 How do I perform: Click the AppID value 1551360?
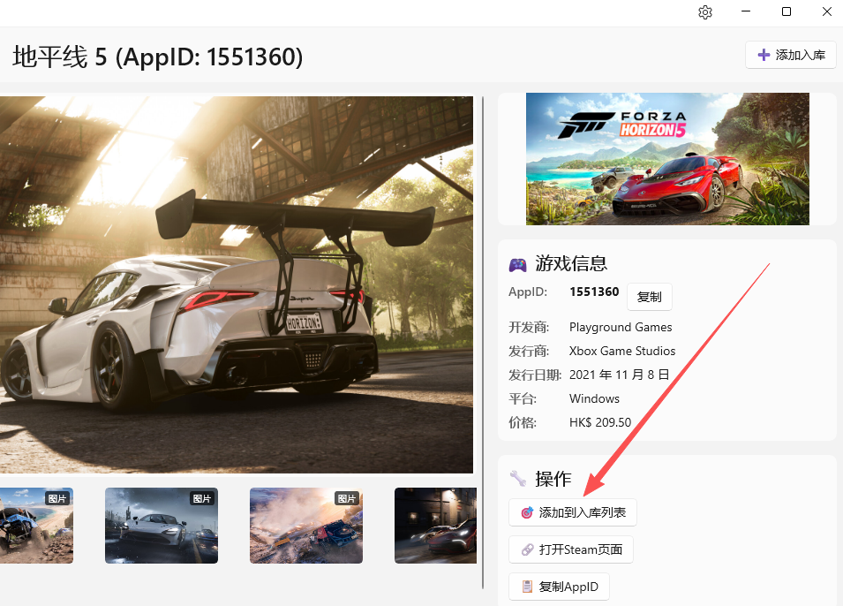(x=594, y=292)
